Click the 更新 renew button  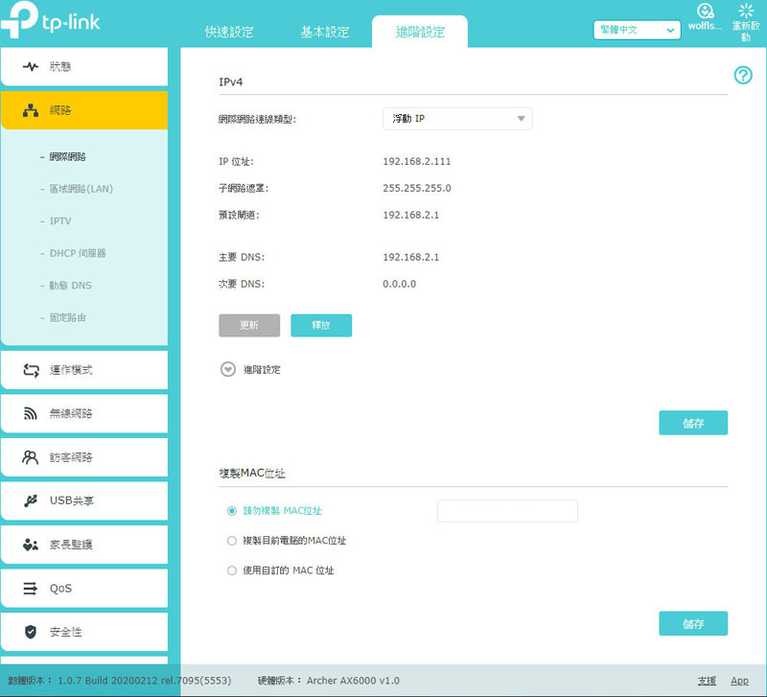point(249,325)
